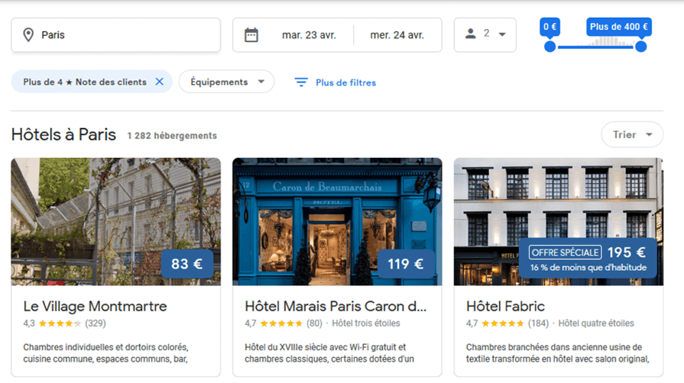Click the calendar icon in date picker
684x383 pixels.
coord(251,35)
